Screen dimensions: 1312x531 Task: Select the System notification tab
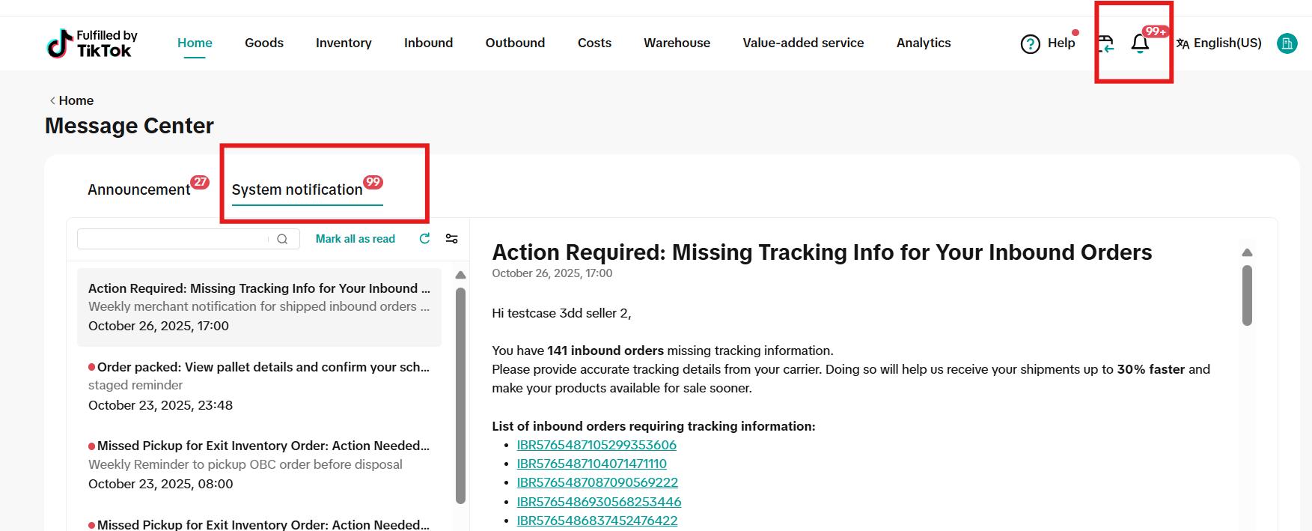(297, 189)
